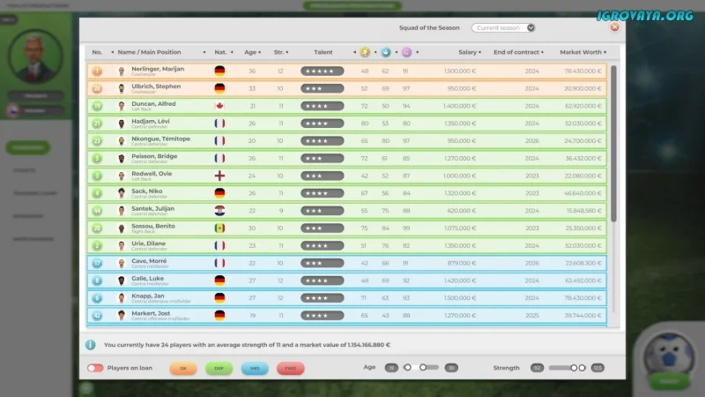Viewport: 705px width, 397px height.
Task: Close the Squad of the Season window
Action: (x=614, y=26)
